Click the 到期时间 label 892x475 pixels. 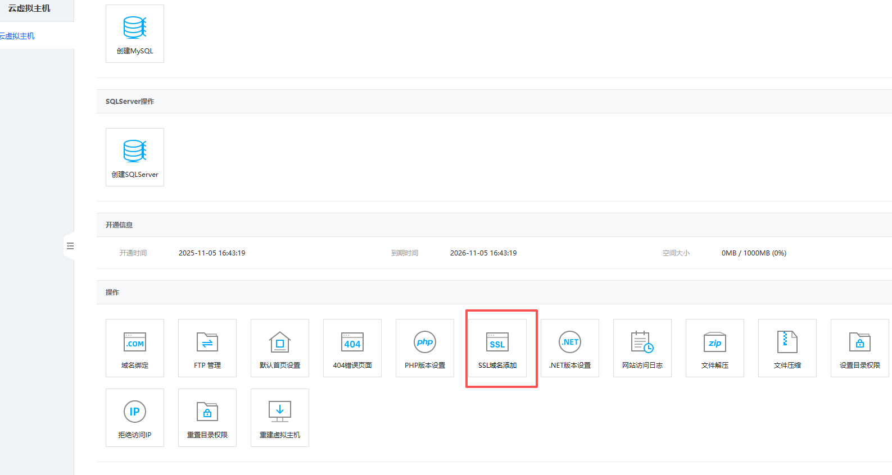(x=405, y=253)
